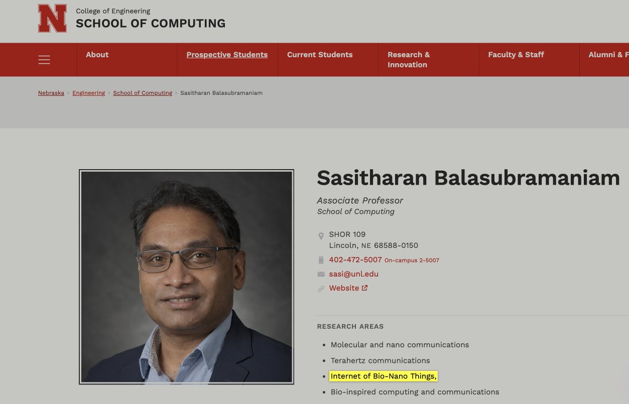Click Terahertz communications list item

[381, 361]
